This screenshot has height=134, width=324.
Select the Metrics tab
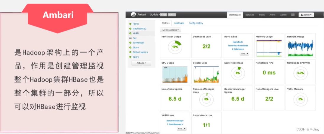pyautogui.click(x=166, y=23)
